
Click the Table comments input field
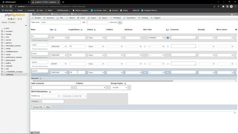click(x=51, y=87)
